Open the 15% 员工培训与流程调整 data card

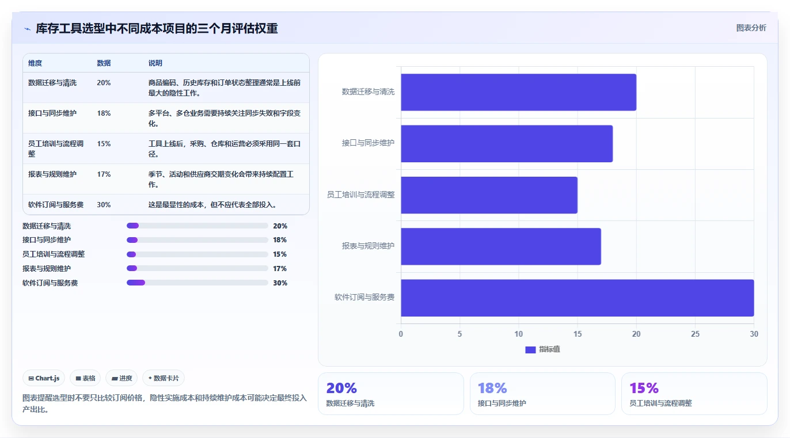tap(694, 394)
